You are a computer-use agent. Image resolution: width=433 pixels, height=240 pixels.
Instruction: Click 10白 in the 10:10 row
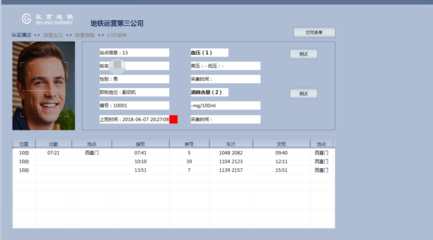pos(24,161)
